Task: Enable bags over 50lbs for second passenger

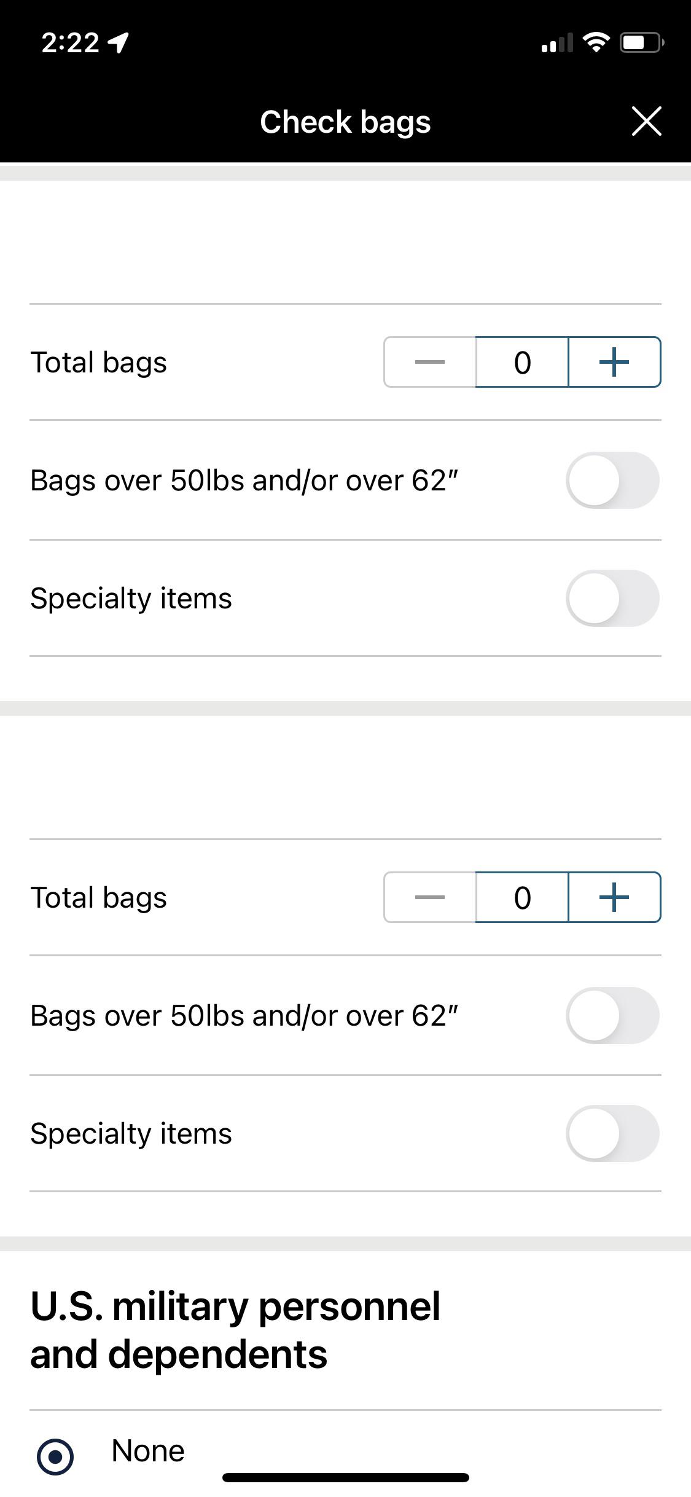Action: click(x=613, y=1016)
